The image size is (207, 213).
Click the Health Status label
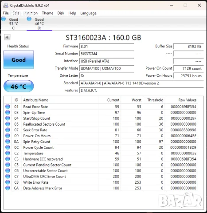click(x=18, y=46)
